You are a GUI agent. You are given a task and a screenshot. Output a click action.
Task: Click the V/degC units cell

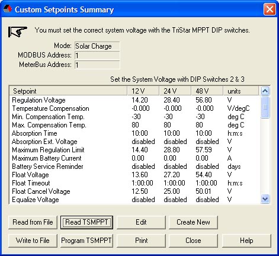(238, 108)
